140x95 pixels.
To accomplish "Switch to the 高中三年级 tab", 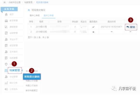I will 48,16.
